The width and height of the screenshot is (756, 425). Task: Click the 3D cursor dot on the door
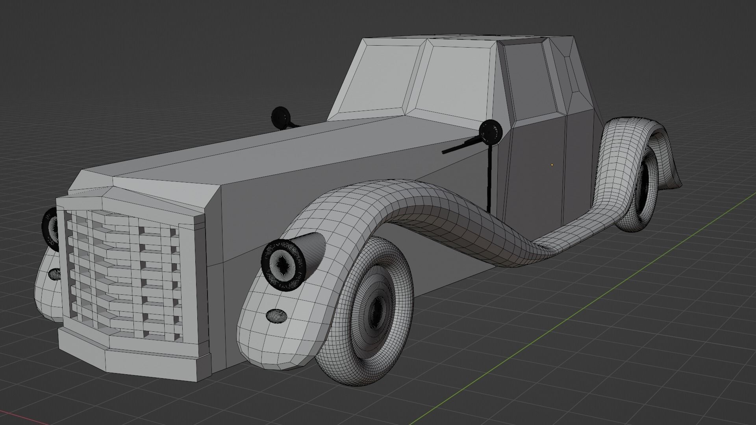tap(552, 164)
